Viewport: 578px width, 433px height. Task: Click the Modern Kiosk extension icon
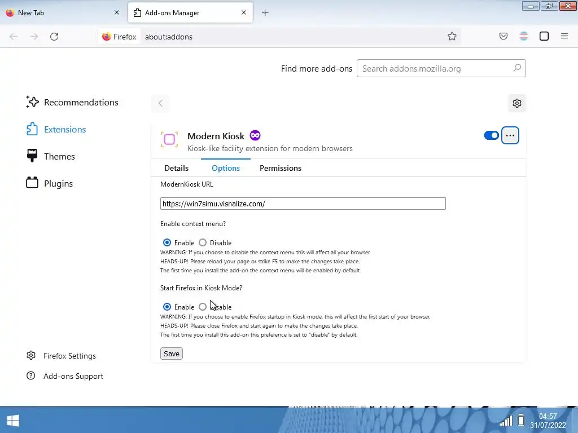[169, 140]
